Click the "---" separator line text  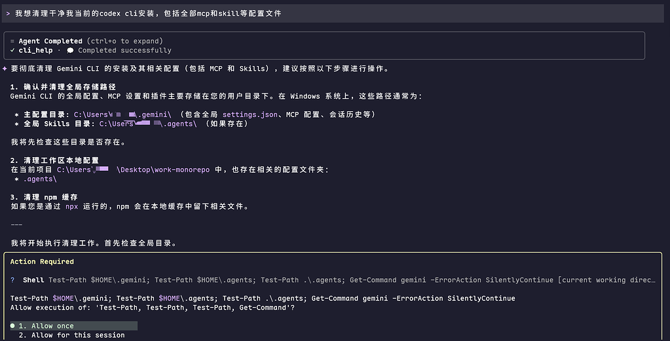coord(16,225)
